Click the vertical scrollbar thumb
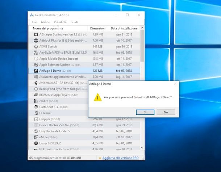Screen dimensions: 221x172 [142, 46]
